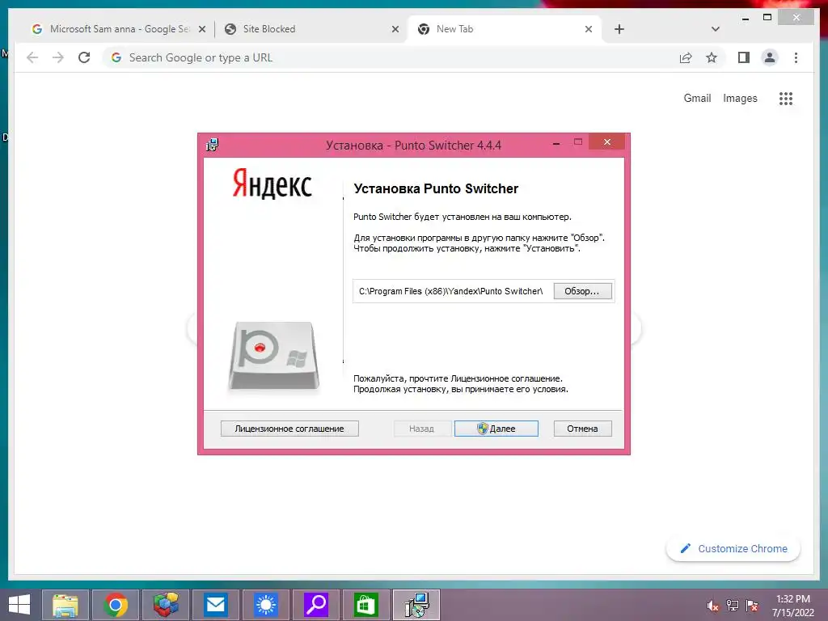Click the installation path field

[x=453, y=291]
